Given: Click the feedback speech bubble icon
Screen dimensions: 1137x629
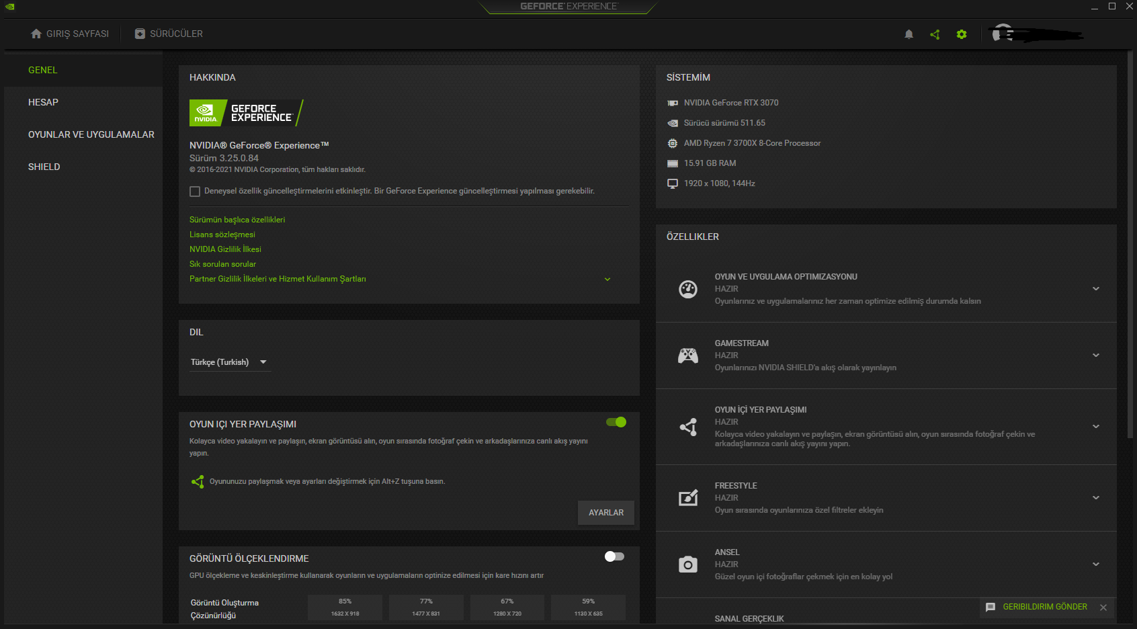Looking at the screenshot, I should pyautogui.click(x=991, y=607).
